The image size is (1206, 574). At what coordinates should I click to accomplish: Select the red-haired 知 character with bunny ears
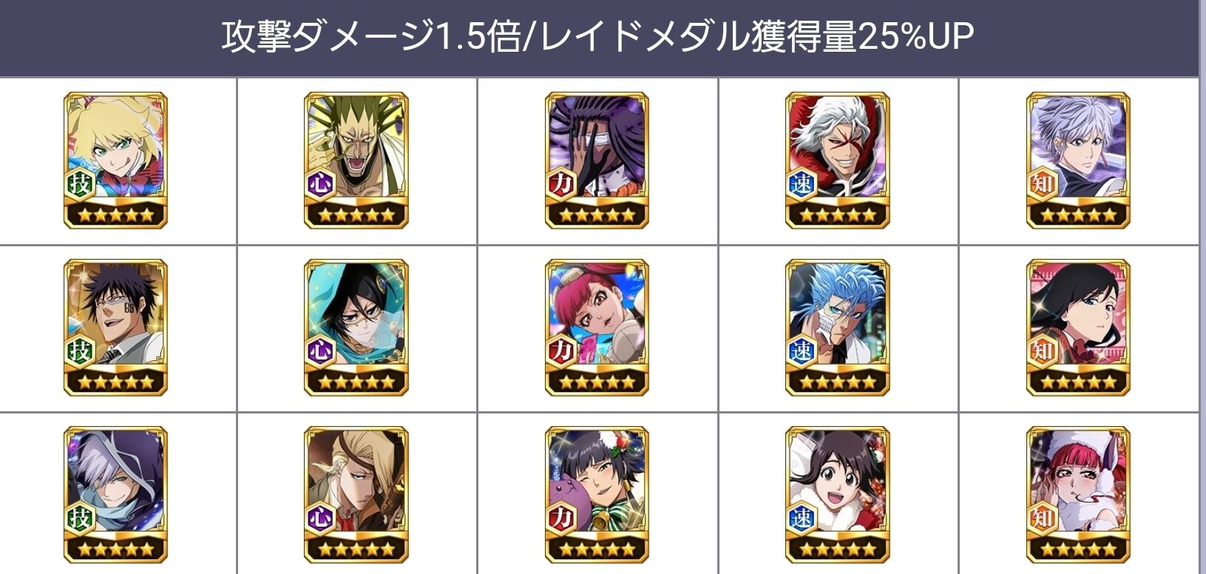pyautogui.click(x=1078, y=495)
